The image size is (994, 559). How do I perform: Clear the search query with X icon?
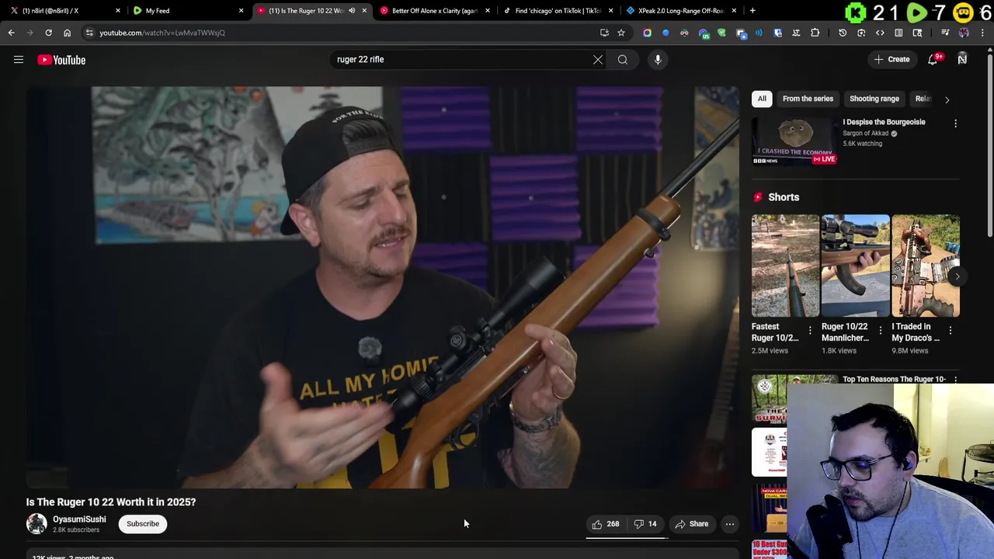(x=598, y=59)
